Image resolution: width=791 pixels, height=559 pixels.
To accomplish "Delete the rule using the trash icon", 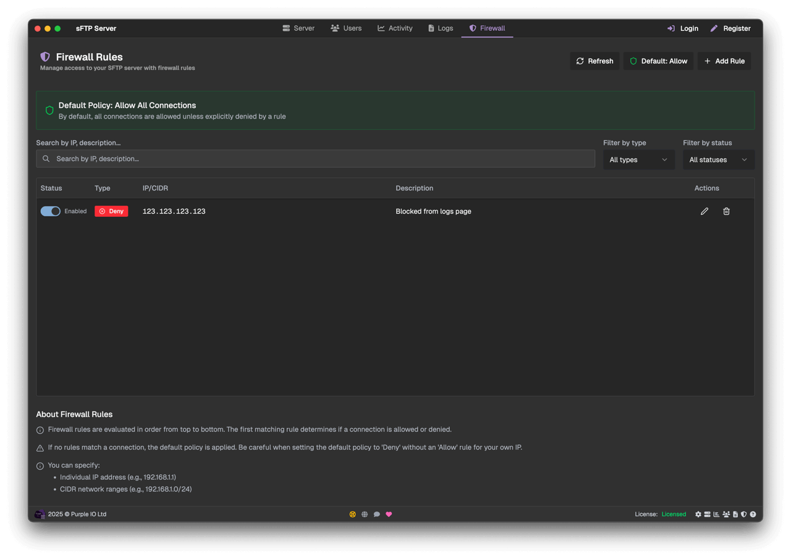I will point(726,211).
